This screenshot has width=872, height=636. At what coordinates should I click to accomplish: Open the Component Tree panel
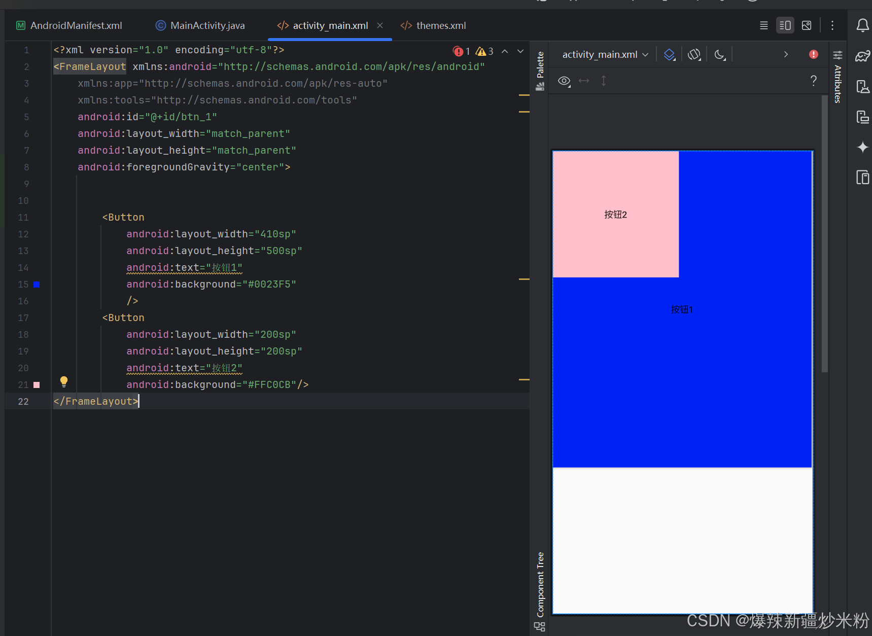coord(540,591)
